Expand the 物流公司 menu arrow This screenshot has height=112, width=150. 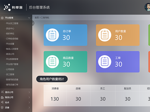(29, 97)
